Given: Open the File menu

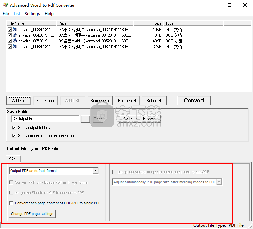Looking at the screenshot, I should (x=6, y=14).
